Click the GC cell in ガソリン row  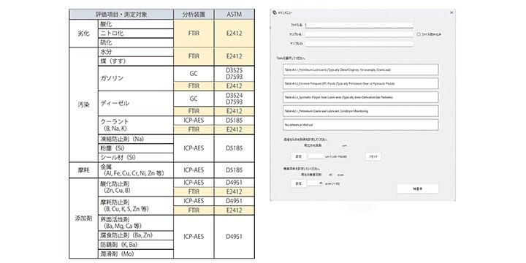[194, 74]
